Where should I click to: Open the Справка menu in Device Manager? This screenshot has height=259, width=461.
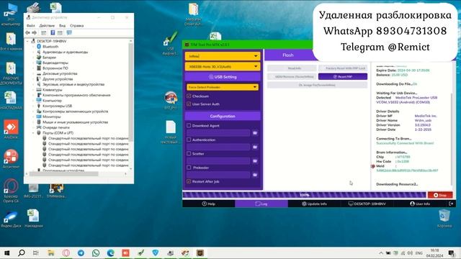[77, 26]
